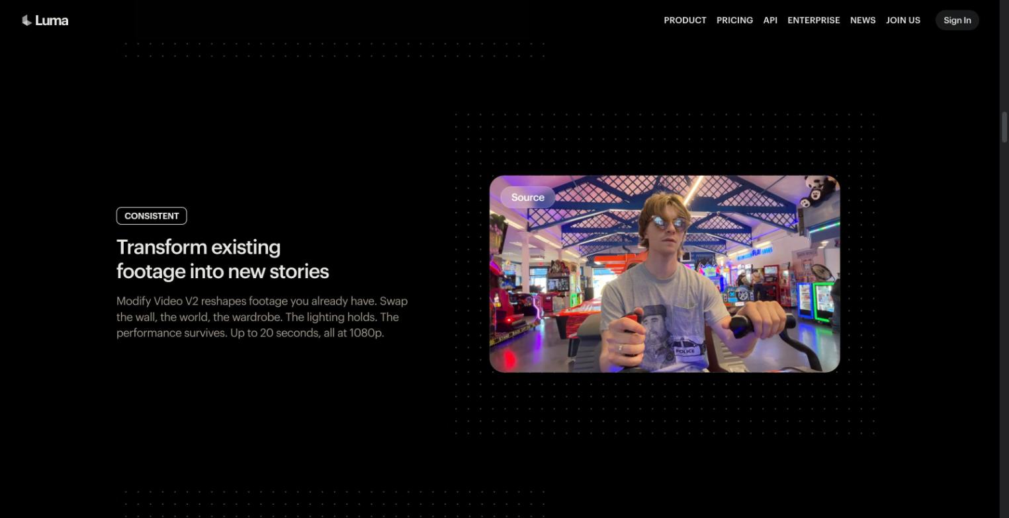Click the Luma logo

click(x=45, y=20)
